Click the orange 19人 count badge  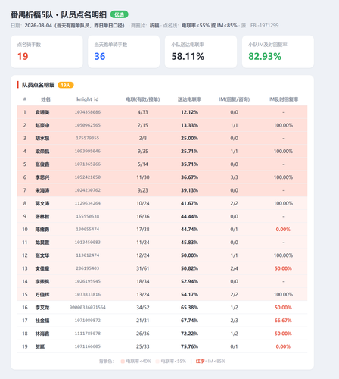tap(66, 85)
